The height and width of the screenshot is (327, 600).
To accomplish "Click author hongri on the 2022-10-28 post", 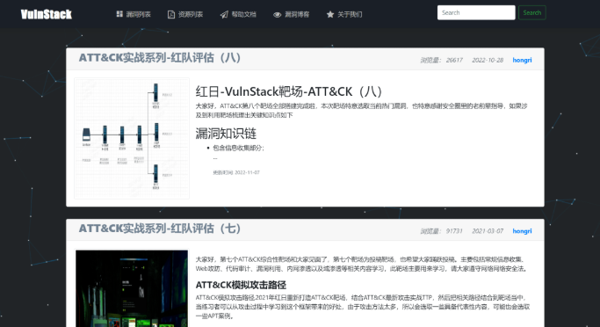I will [x=522, y=60].
